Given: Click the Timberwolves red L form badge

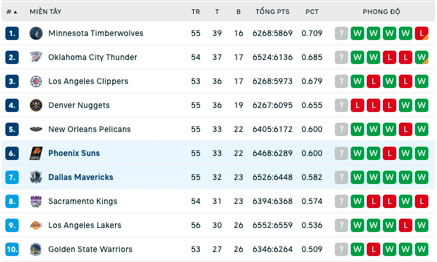Looking at the screenshot, I should (422, 33).
